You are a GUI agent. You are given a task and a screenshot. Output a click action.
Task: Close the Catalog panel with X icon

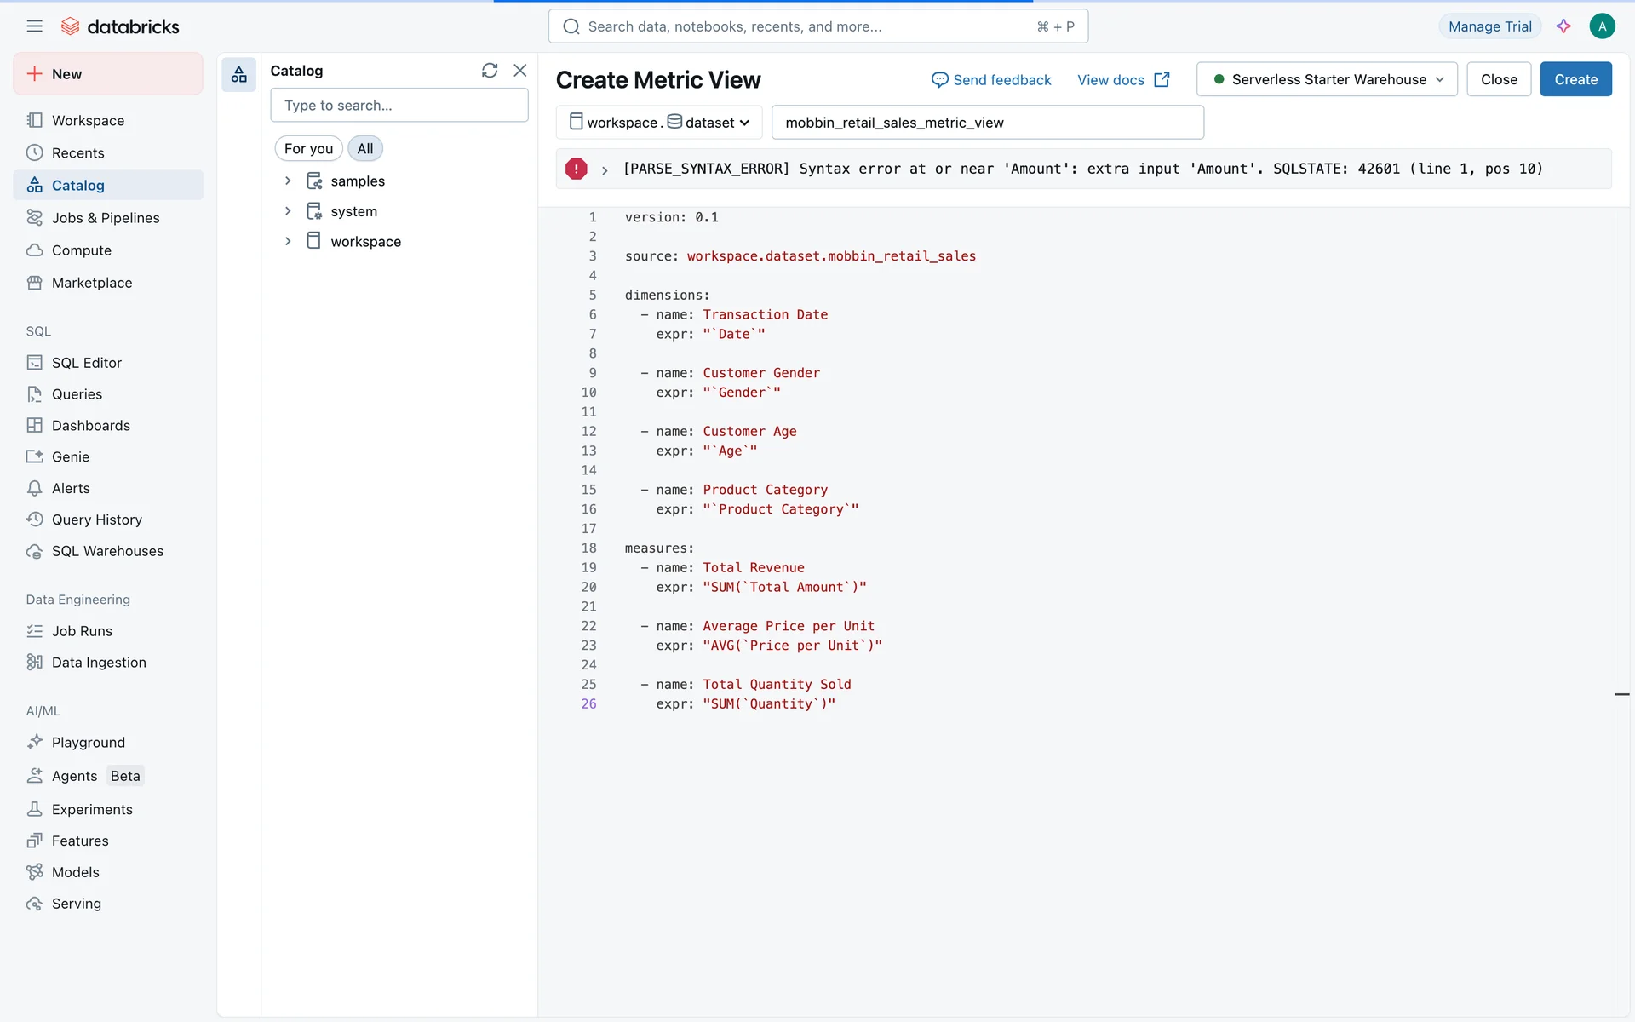[520, 71]
